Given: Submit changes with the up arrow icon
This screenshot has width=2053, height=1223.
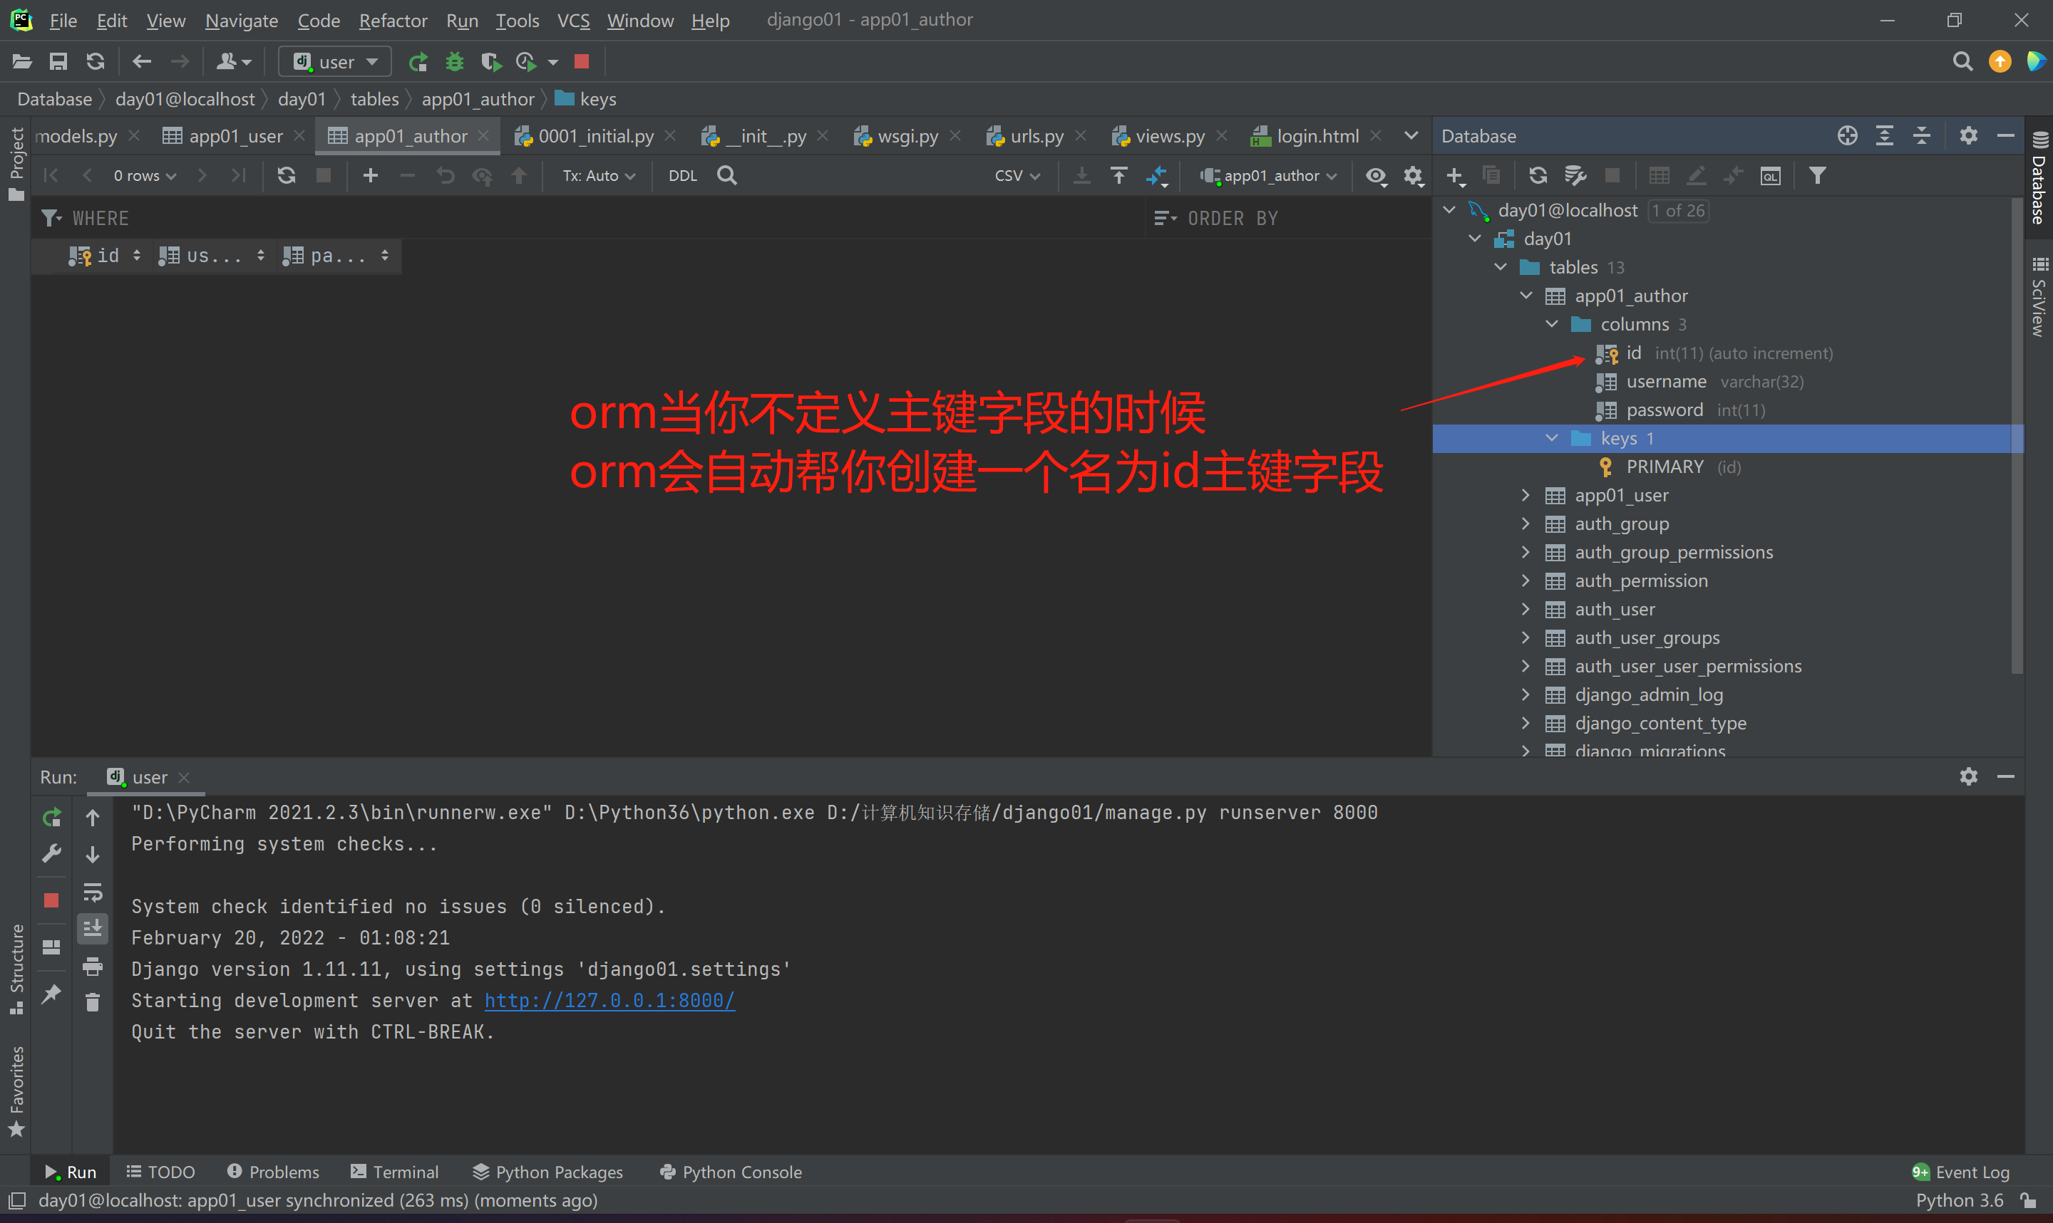Looking at the screenshot, I should tap(520, 175).
